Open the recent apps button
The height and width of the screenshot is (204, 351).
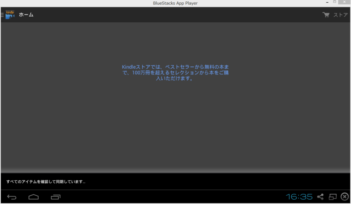pyautogui.click(x=56, y=197)
